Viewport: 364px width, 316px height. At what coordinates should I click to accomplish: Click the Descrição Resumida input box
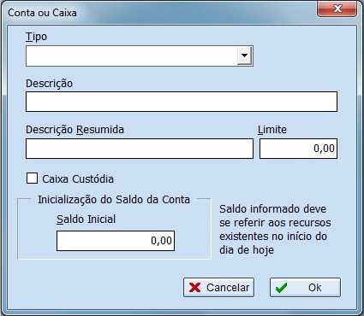(x=140, y=149)
